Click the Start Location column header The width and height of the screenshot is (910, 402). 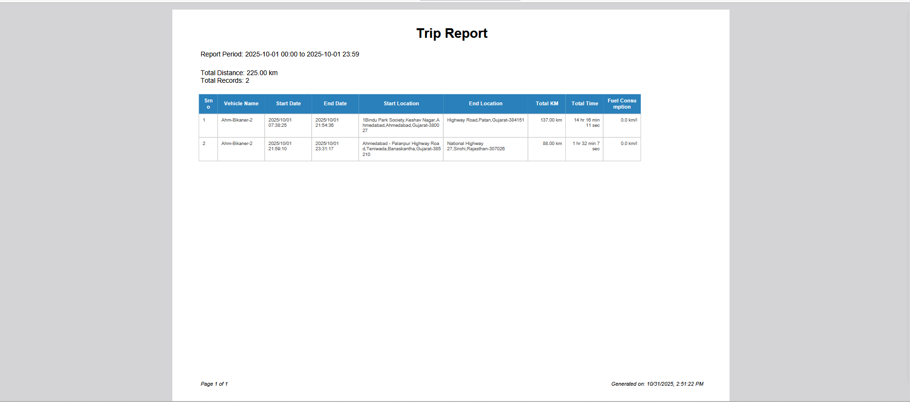(x=401, y=104)
